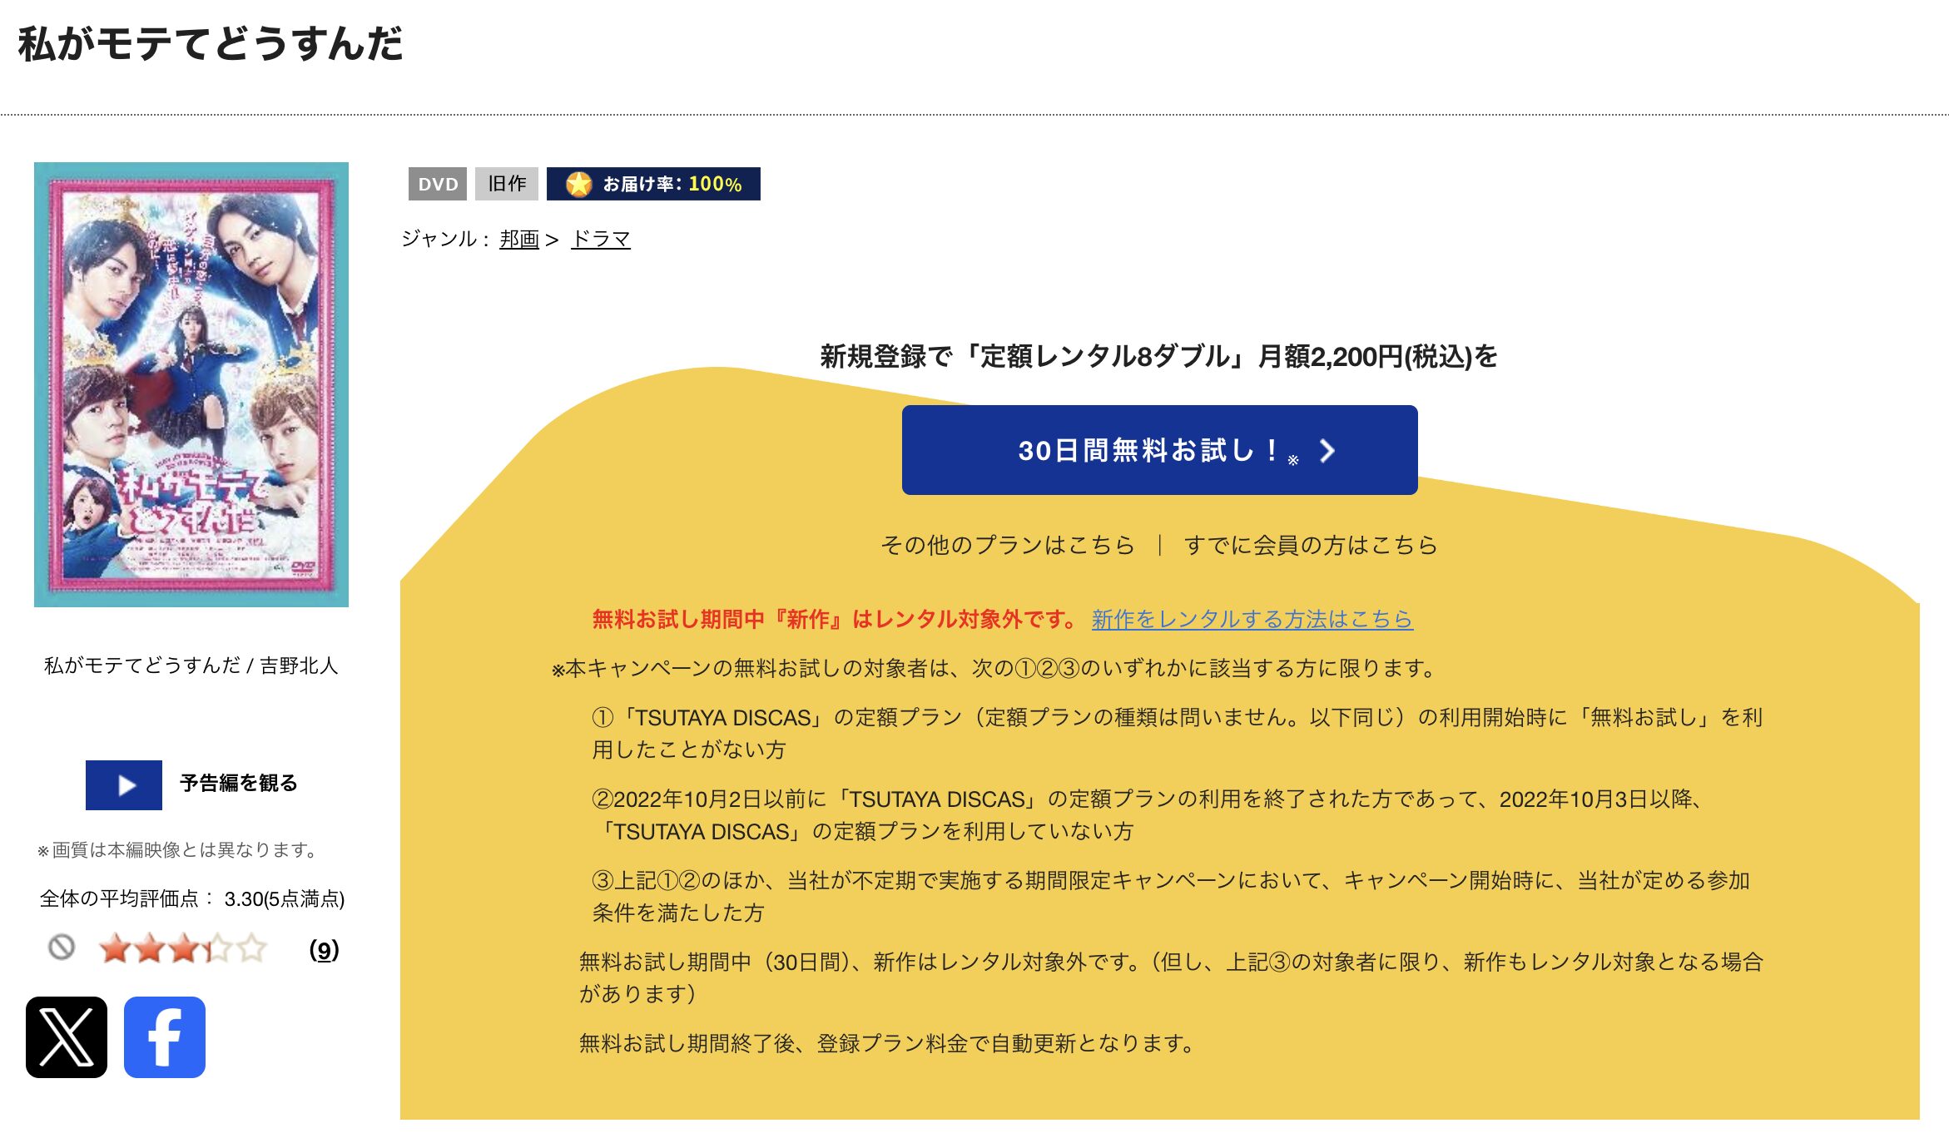Click the chevron arrow on trial button
This screenshot has height=1138, width=1949.
pos(1327,451)
